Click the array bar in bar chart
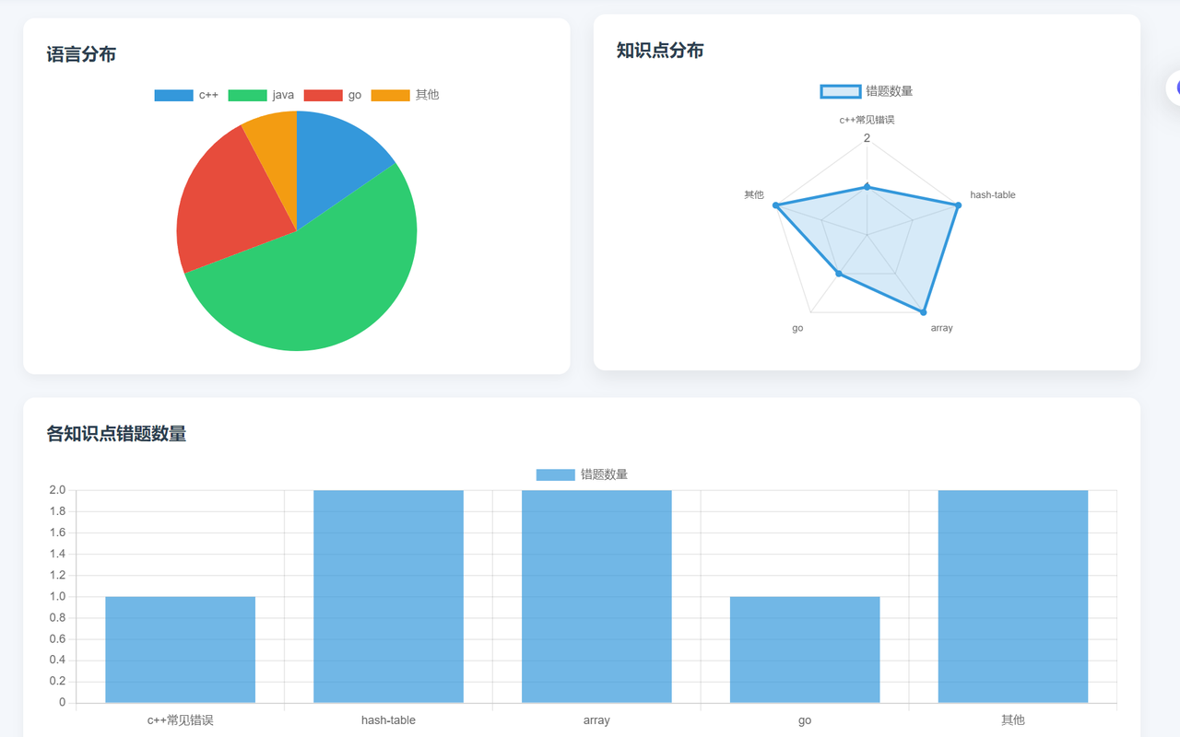The height and width of the screenshot is (737, 1180). 596,596
